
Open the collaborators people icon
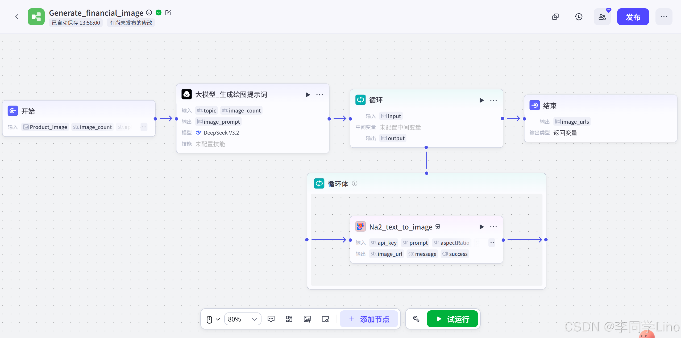click(602, 17)
